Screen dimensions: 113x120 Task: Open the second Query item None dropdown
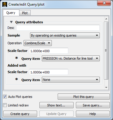71,80
